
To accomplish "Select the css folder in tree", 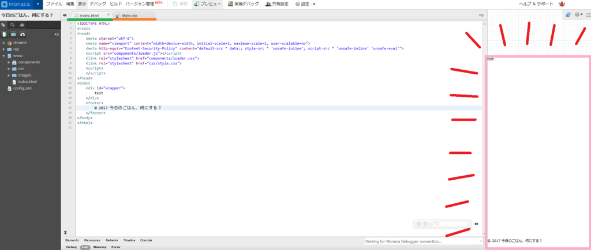I will pyautogui.click(x=21, y=69).
